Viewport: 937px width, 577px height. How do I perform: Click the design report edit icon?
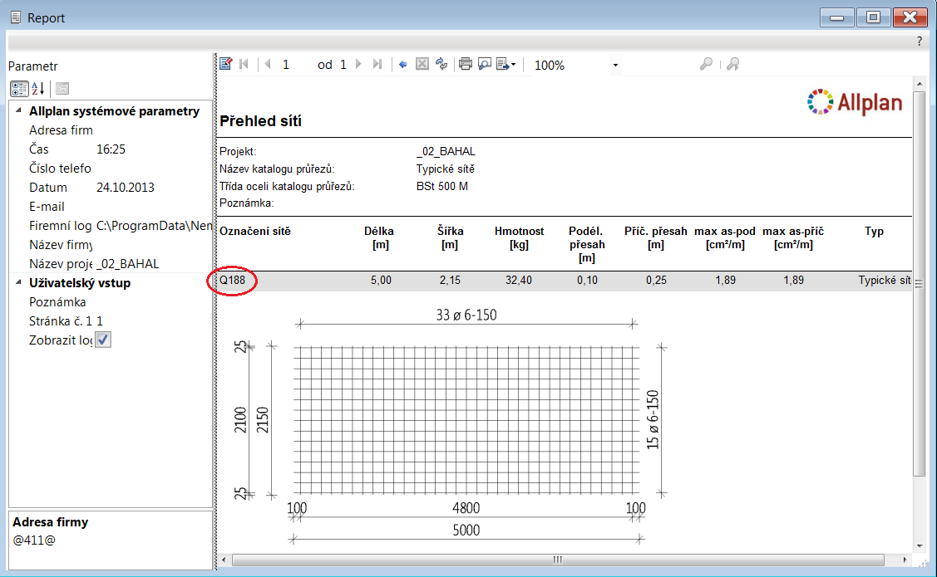pos(226,64)
